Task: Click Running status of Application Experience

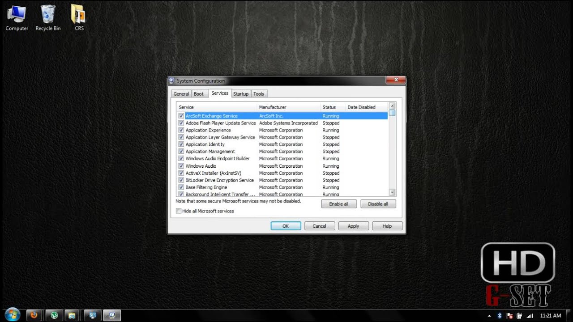Action: pos(331,130)
